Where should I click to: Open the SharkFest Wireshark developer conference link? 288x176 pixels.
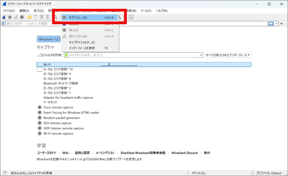143,153
